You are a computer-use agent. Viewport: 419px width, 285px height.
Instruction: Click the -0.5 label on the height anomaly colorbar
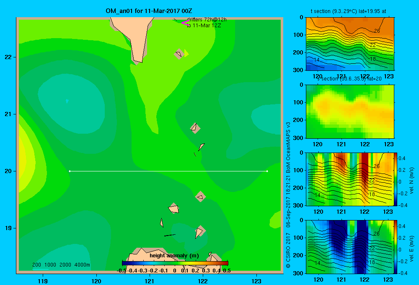click(x=122, y=271)
